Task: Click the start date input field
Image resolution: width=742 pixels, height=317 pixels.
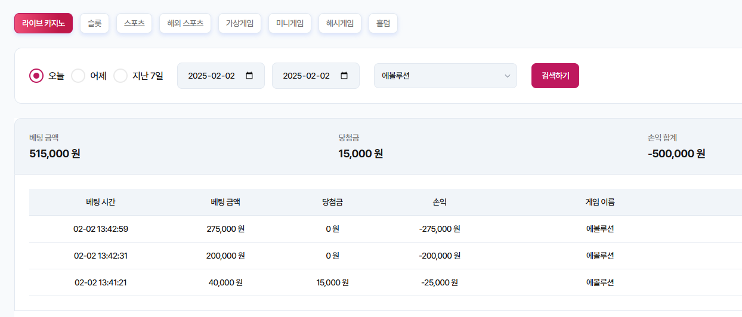Action: (x=221, y=76)
